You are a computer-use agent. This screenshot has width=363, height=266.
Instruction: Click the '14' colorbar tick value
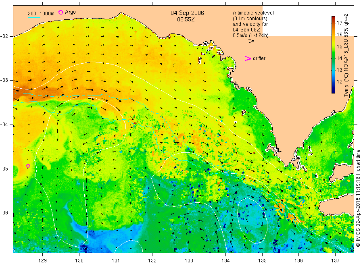(339, 58)
